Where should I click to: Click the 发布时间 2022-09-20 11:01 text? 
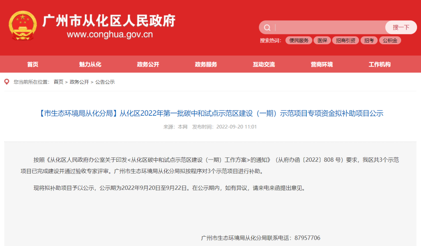pyautogui.click(x=225, y=127)
